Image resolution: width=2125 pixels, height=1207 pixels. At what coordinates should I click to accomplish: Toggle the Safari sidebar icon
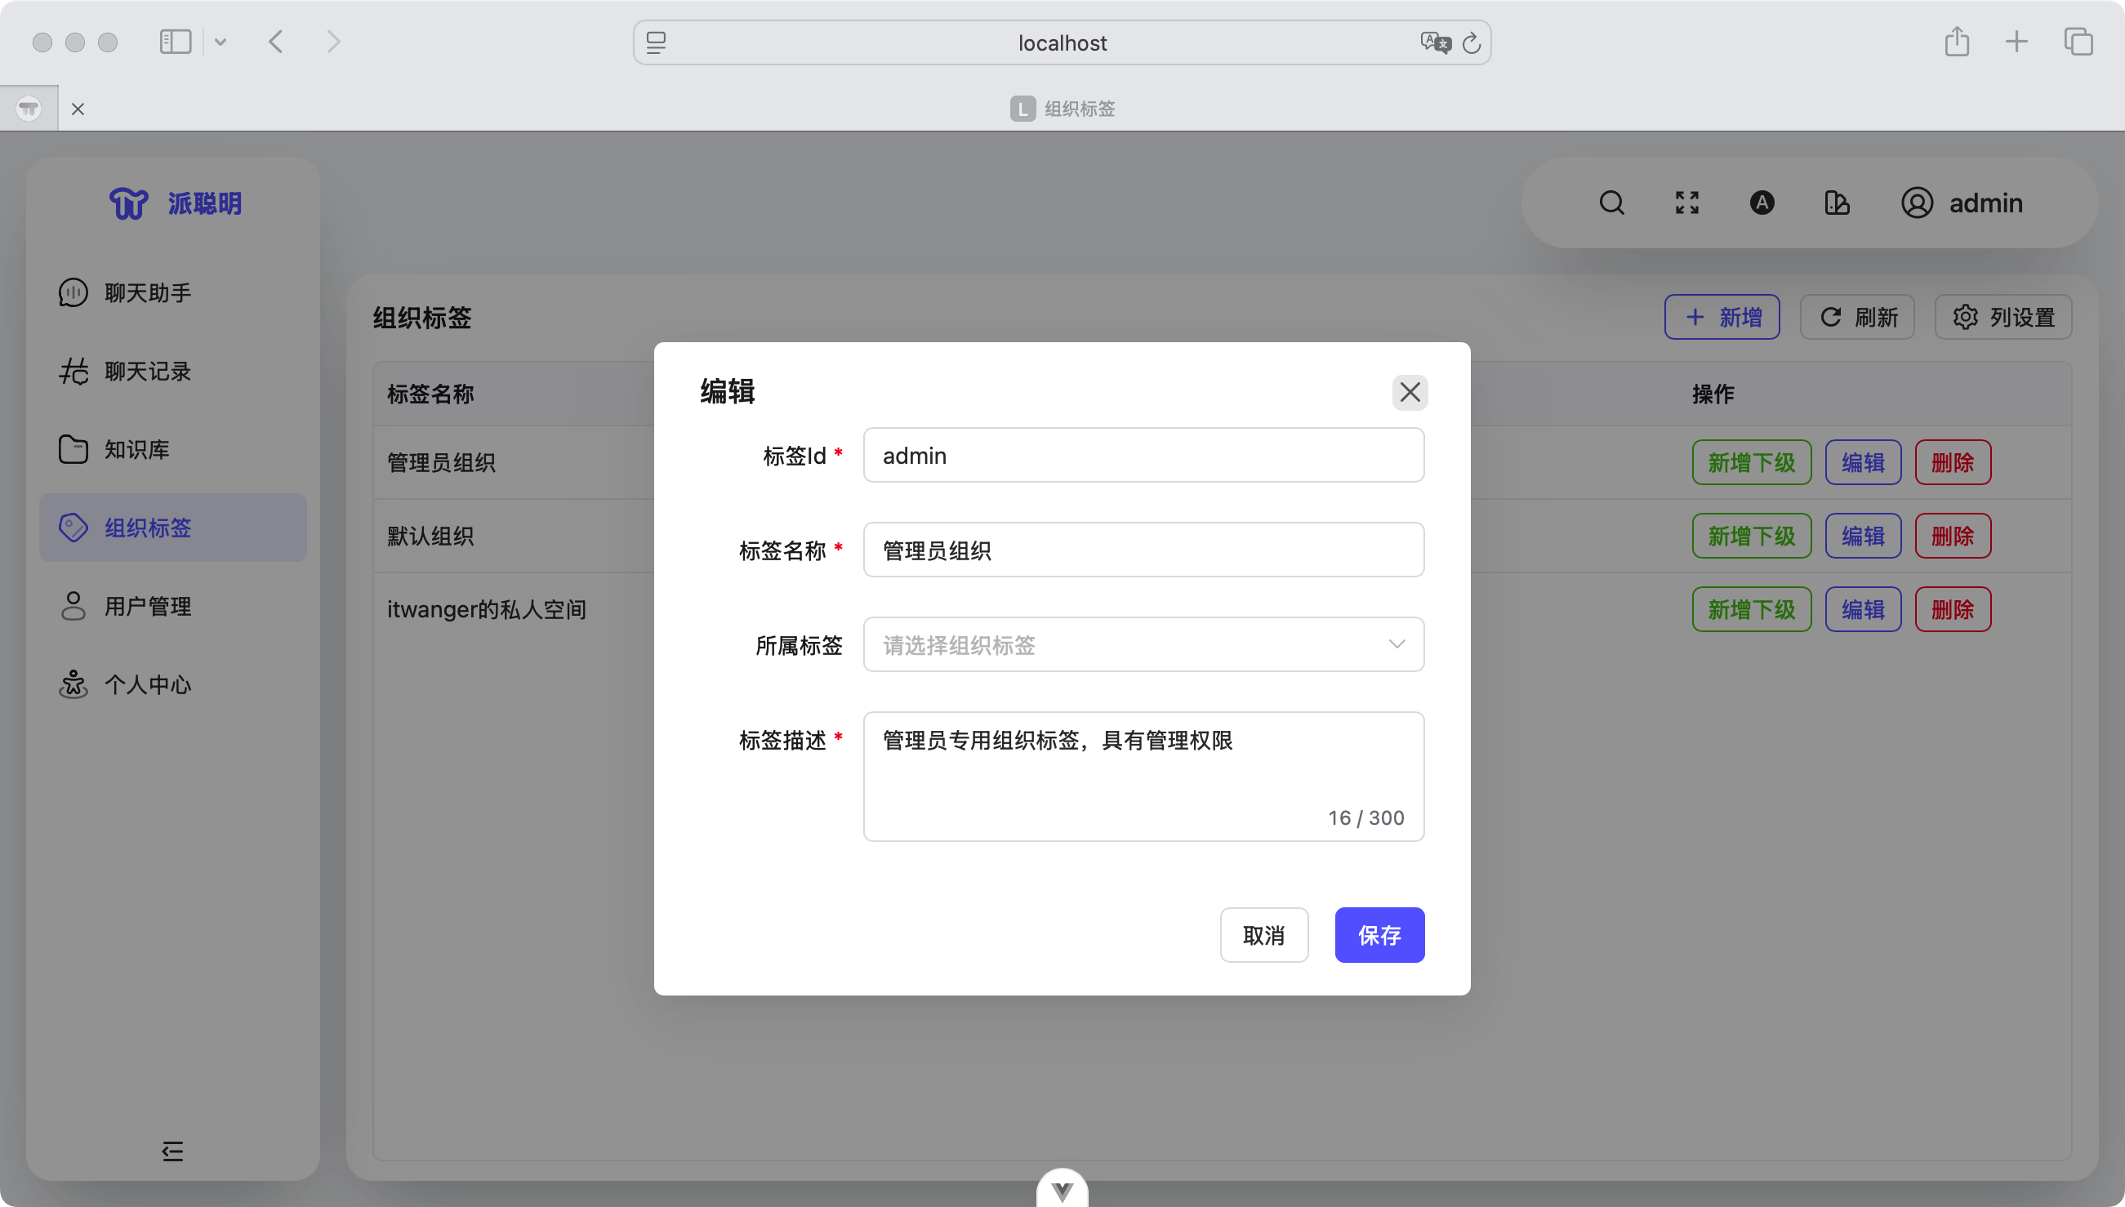175,42
